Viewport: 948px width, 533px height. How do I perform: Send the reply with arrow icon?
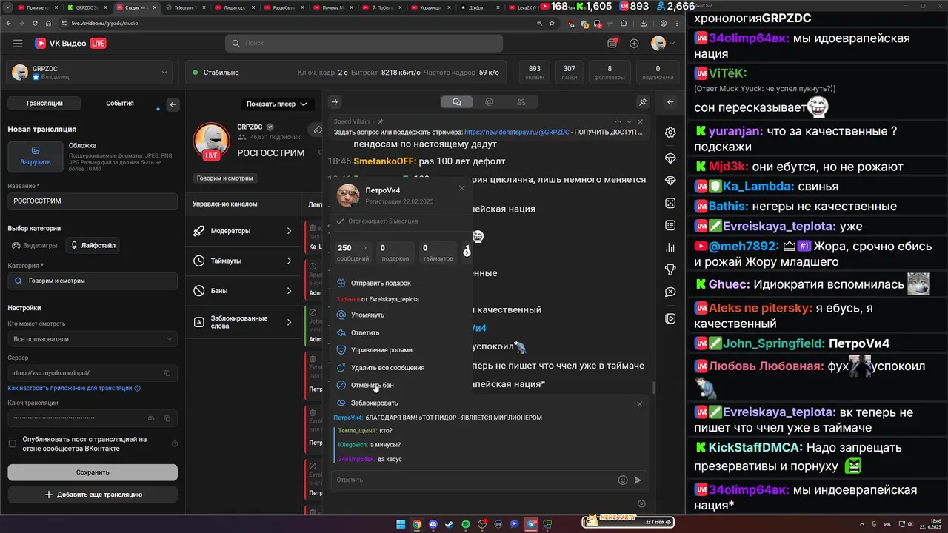click(x=638, y=480)
